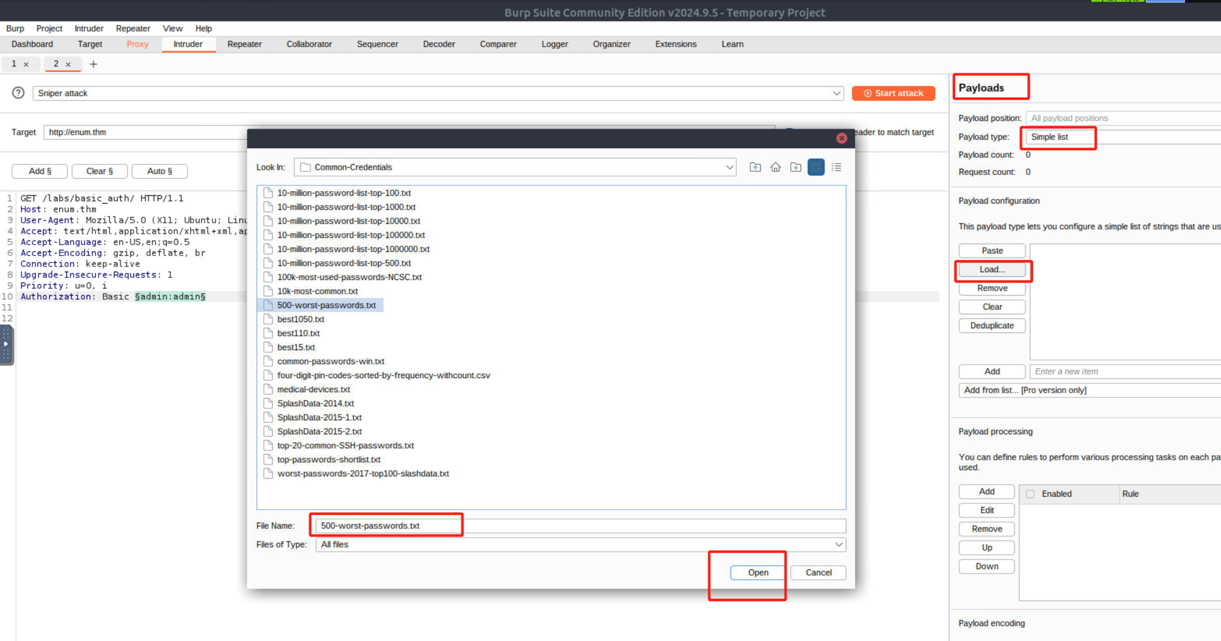Switch to details list view
This screenshot has height=641, width=1221.
[836, 167]
